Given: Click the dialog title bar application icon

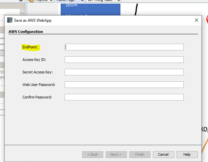Looking at the screenshot, I should tap(10, 20).
